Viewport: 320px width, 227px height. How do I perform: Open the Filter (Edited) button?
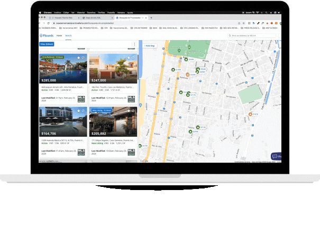(47, 45)
